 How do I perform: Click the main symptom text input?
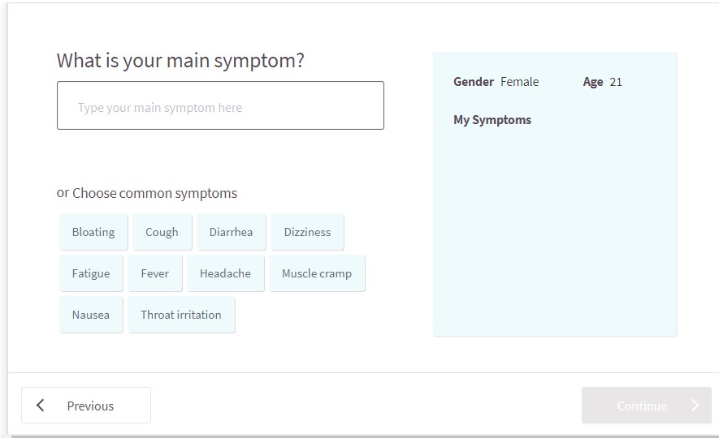click(x=220, y=105)
